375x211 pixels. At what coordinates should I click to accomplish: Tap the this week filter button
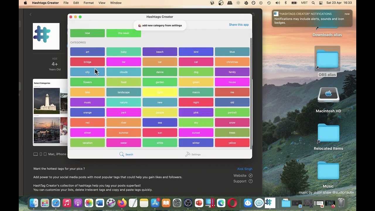point(124,33)
